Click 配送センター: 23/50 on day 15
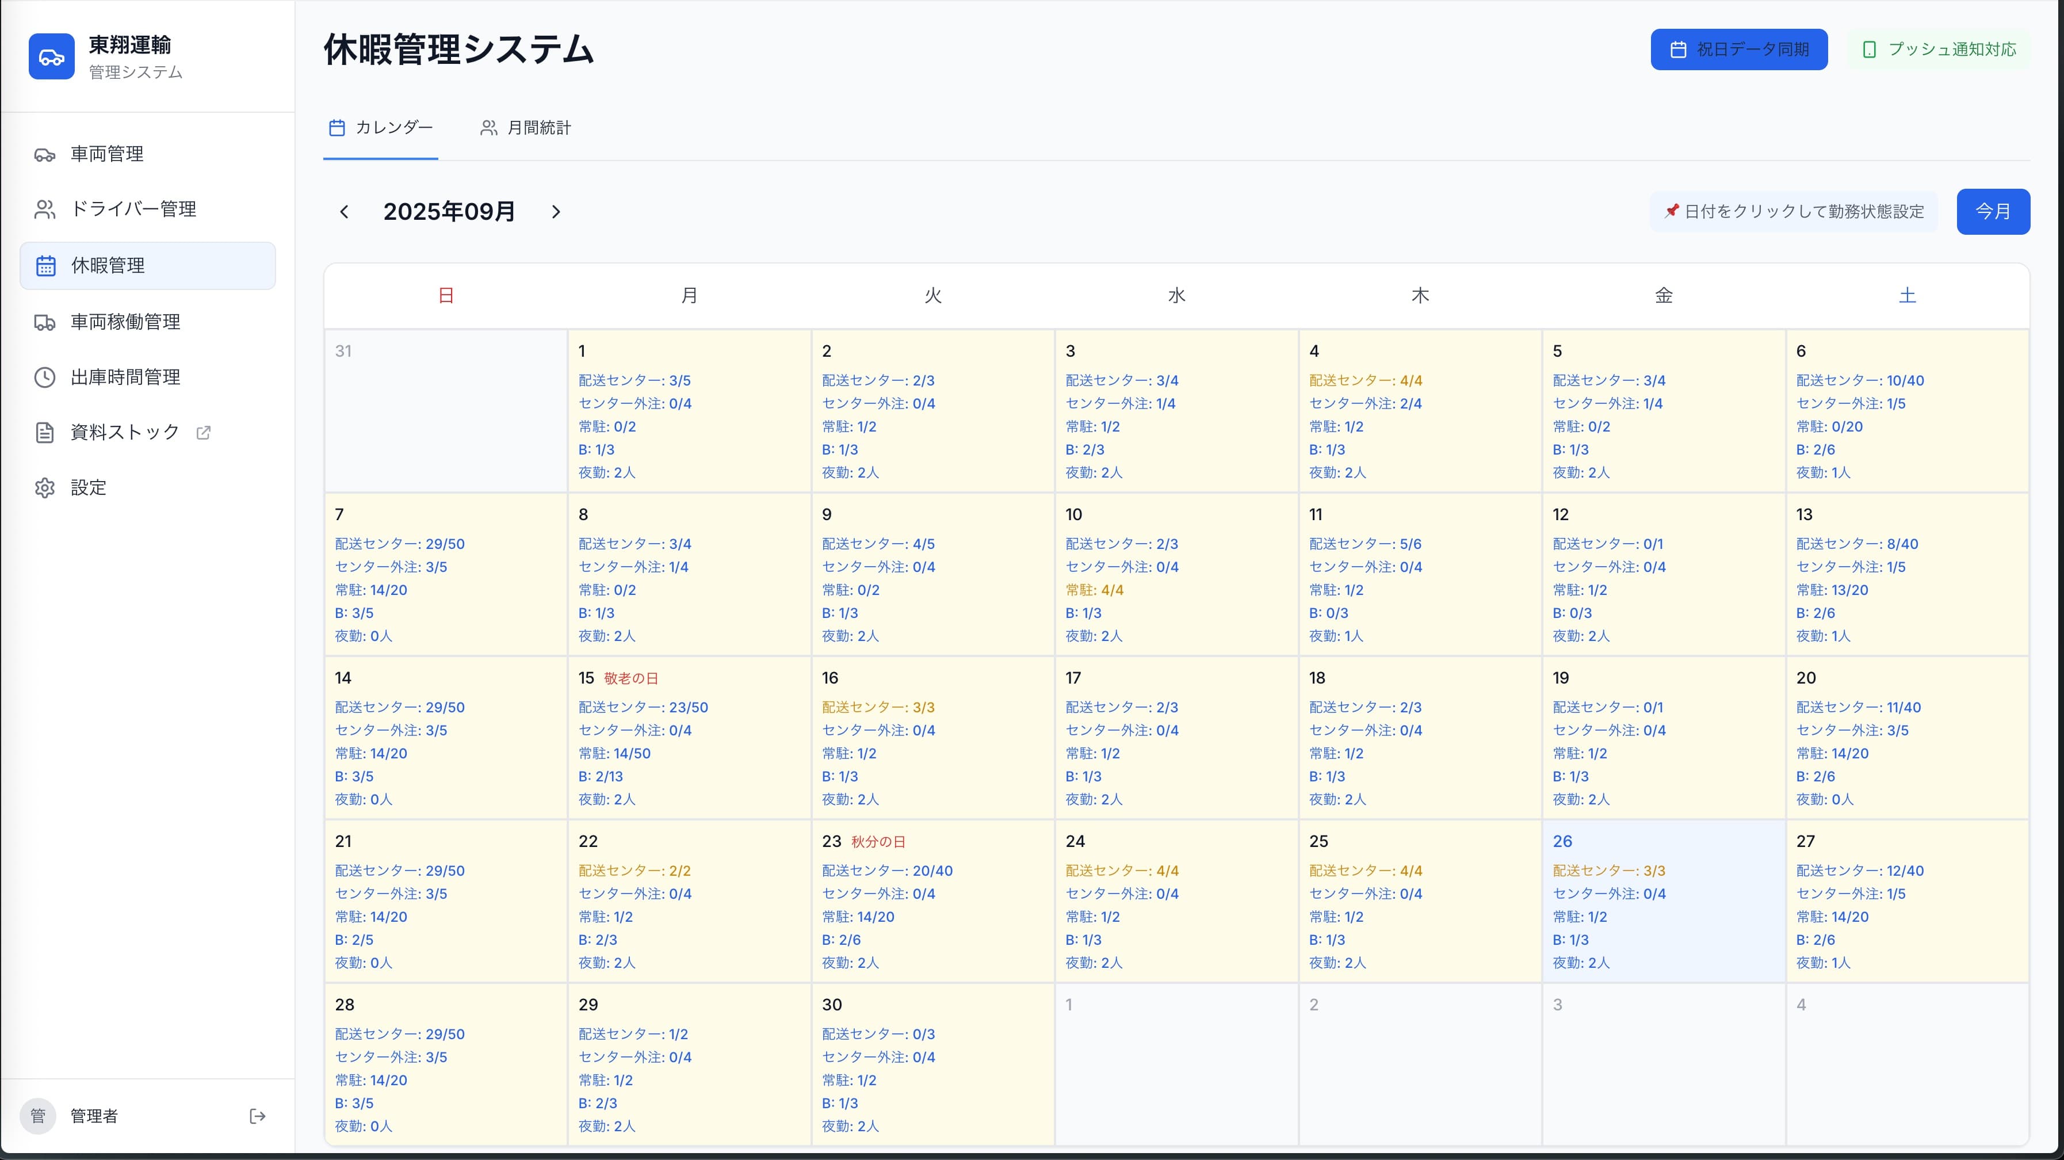This screenshot has height=1160, width=2064. (643, 707)
